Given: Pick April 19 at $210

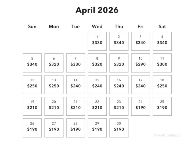Looking at the screenshot, I should click(x=32, y=106).
